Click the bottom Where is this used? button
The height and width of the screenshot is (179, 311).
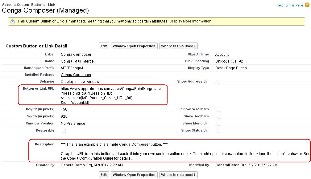point(178,174)
